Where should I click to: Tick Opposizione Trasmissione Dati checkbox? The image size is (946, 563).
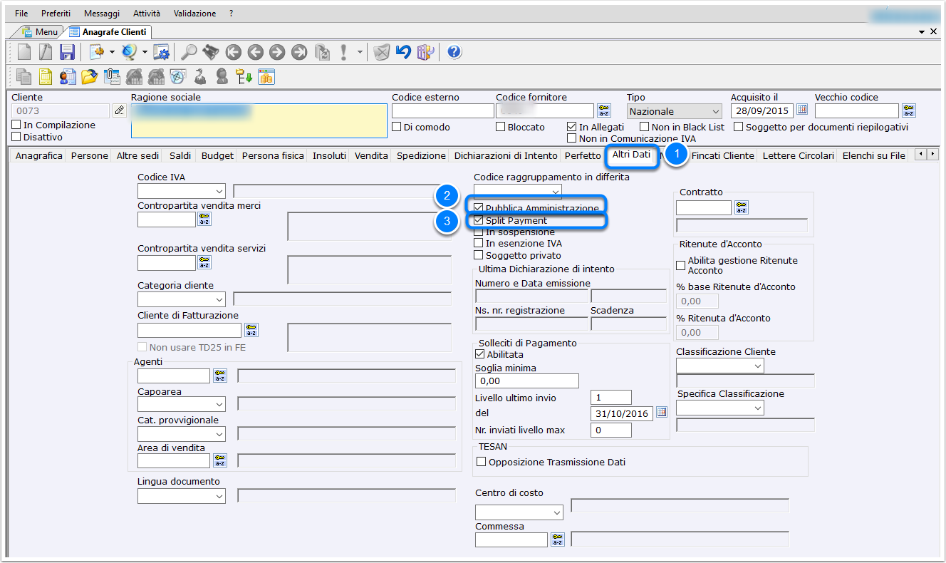pyautogui.click(x=481, y=462)
